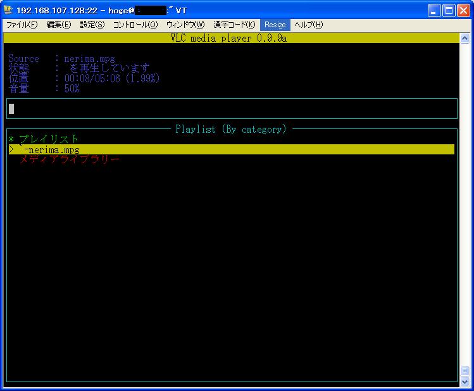Close the terminal window

[x=463, y=11]
